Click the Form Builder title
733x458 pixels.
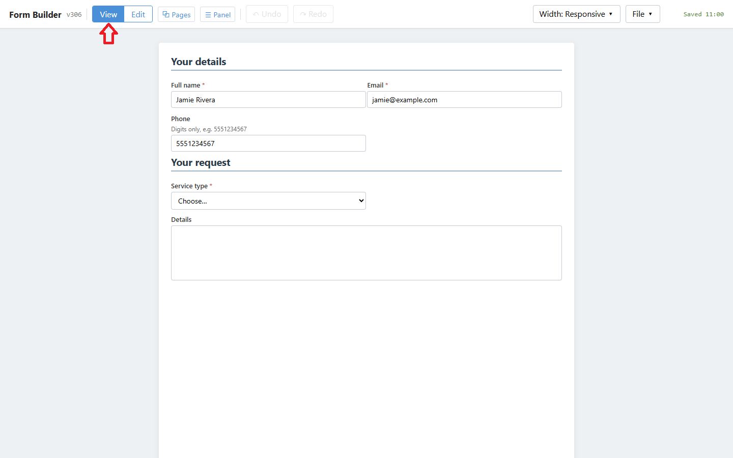(35, 15)
